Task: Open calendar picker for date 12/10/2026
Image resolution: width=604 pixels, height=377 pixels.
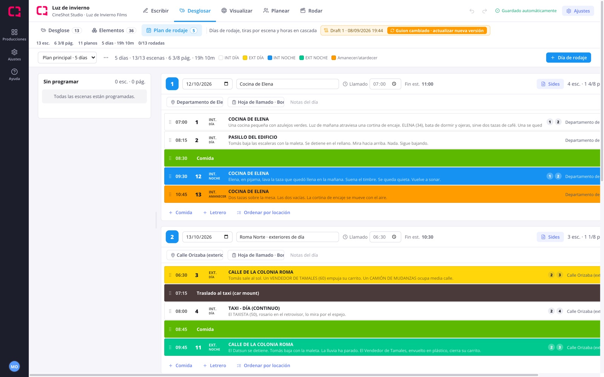Action: (226, 84)
